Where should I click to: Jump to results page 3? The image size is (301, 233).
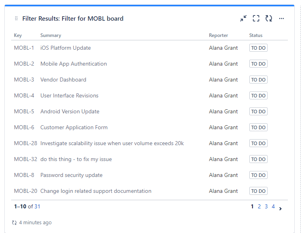coord(266,206)
